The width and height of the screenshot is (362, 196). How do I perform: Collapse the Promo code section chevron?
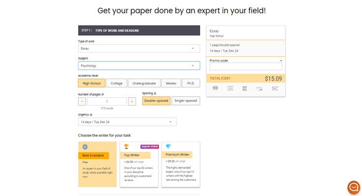[x=281, y=61]
